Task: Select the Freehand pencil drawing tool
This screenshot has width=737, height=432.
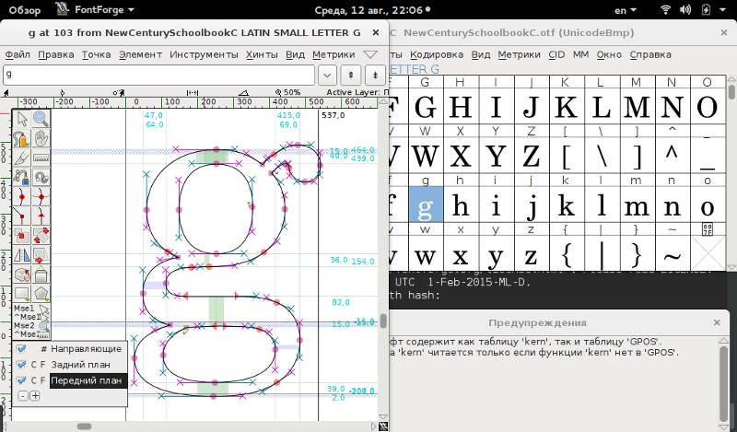Action: (x=21, y=139)
